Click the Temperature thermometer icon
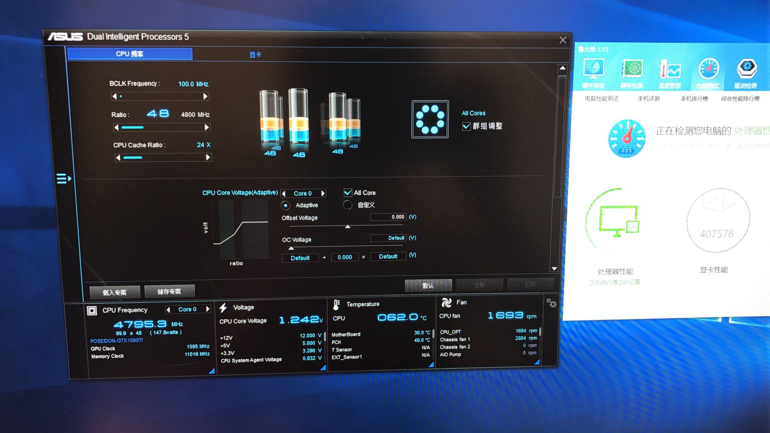 click(x=336, y=305)
